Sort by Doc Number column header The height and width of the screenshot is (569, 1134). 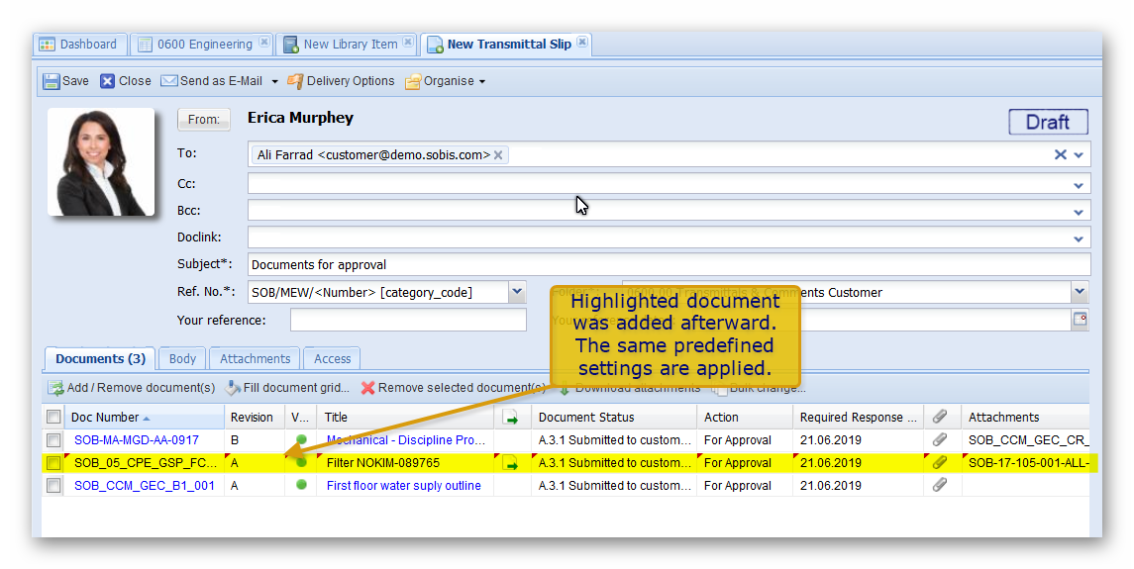click(145, 418)
